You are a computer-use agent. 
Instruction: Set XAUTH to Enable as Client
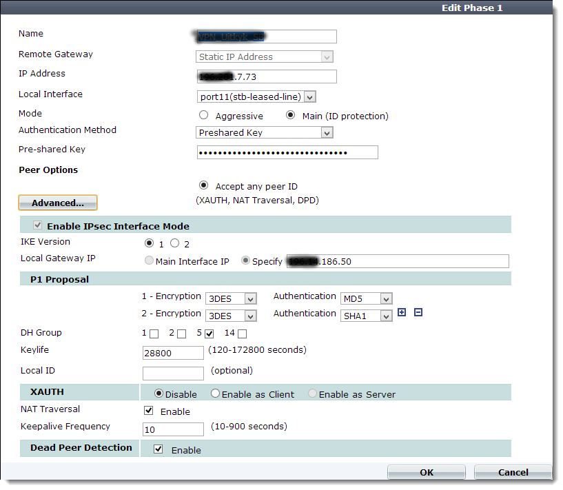point(216,394)
